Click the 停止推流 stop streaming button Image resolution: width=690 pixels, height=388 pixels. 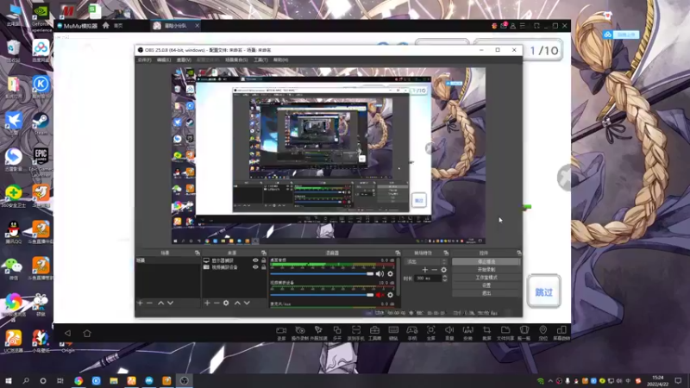(x=486, y=262)
